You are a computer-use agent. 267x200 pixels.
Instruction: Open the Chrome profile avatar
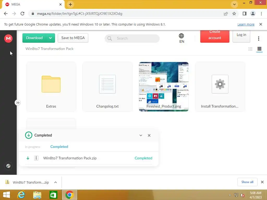[253, 14]
